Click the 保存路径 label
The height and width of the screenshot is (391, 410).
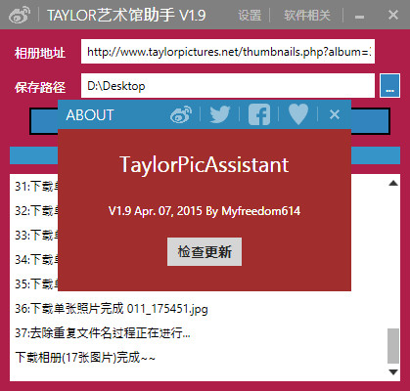pos(40,87)
